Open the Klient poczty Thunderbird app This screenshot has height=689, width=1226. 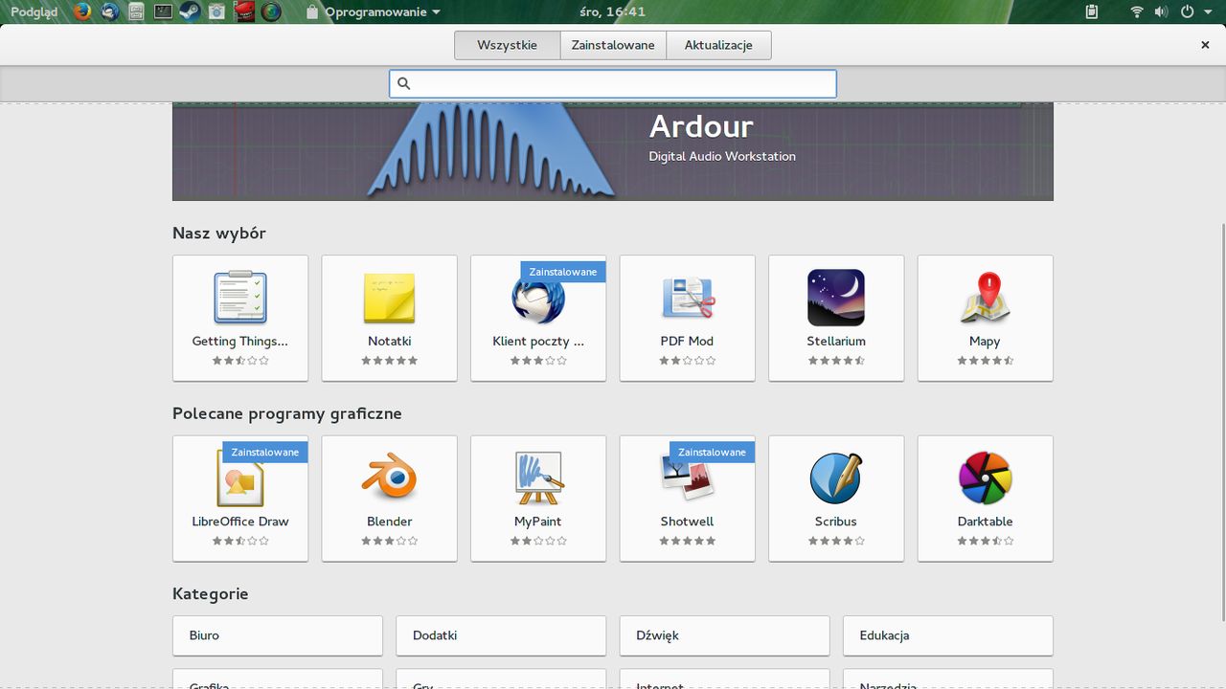click(538, 318)
